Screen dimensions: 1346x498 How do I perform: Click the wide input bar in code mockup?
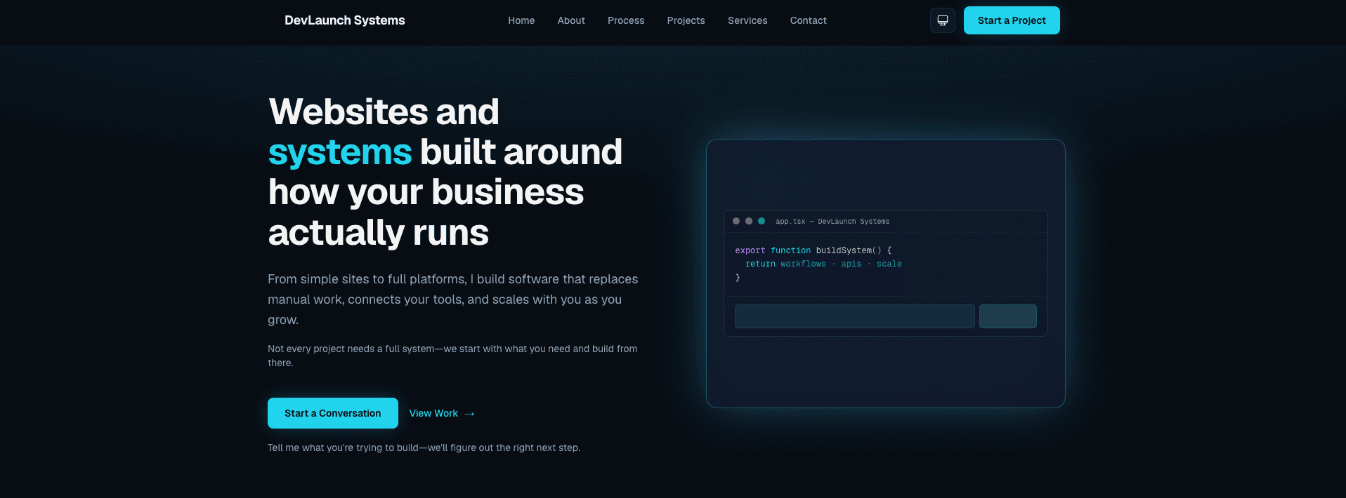[854, 316]
